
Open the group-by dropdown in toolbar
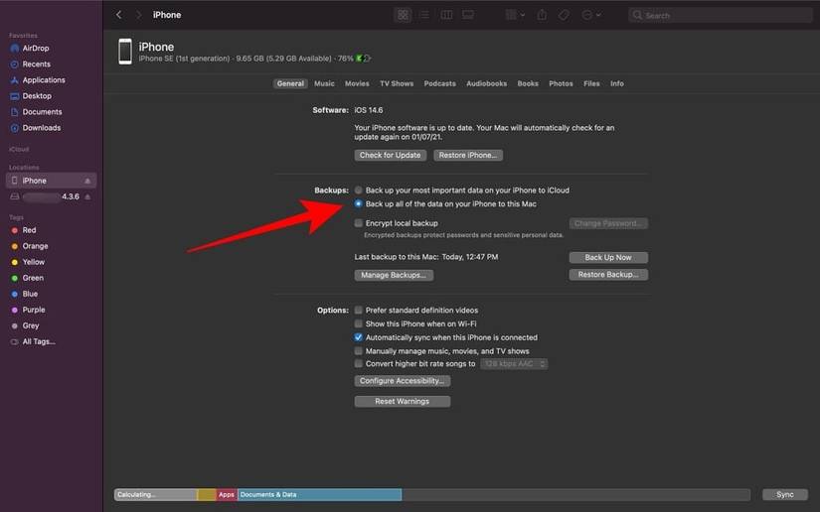pos(515,15)
